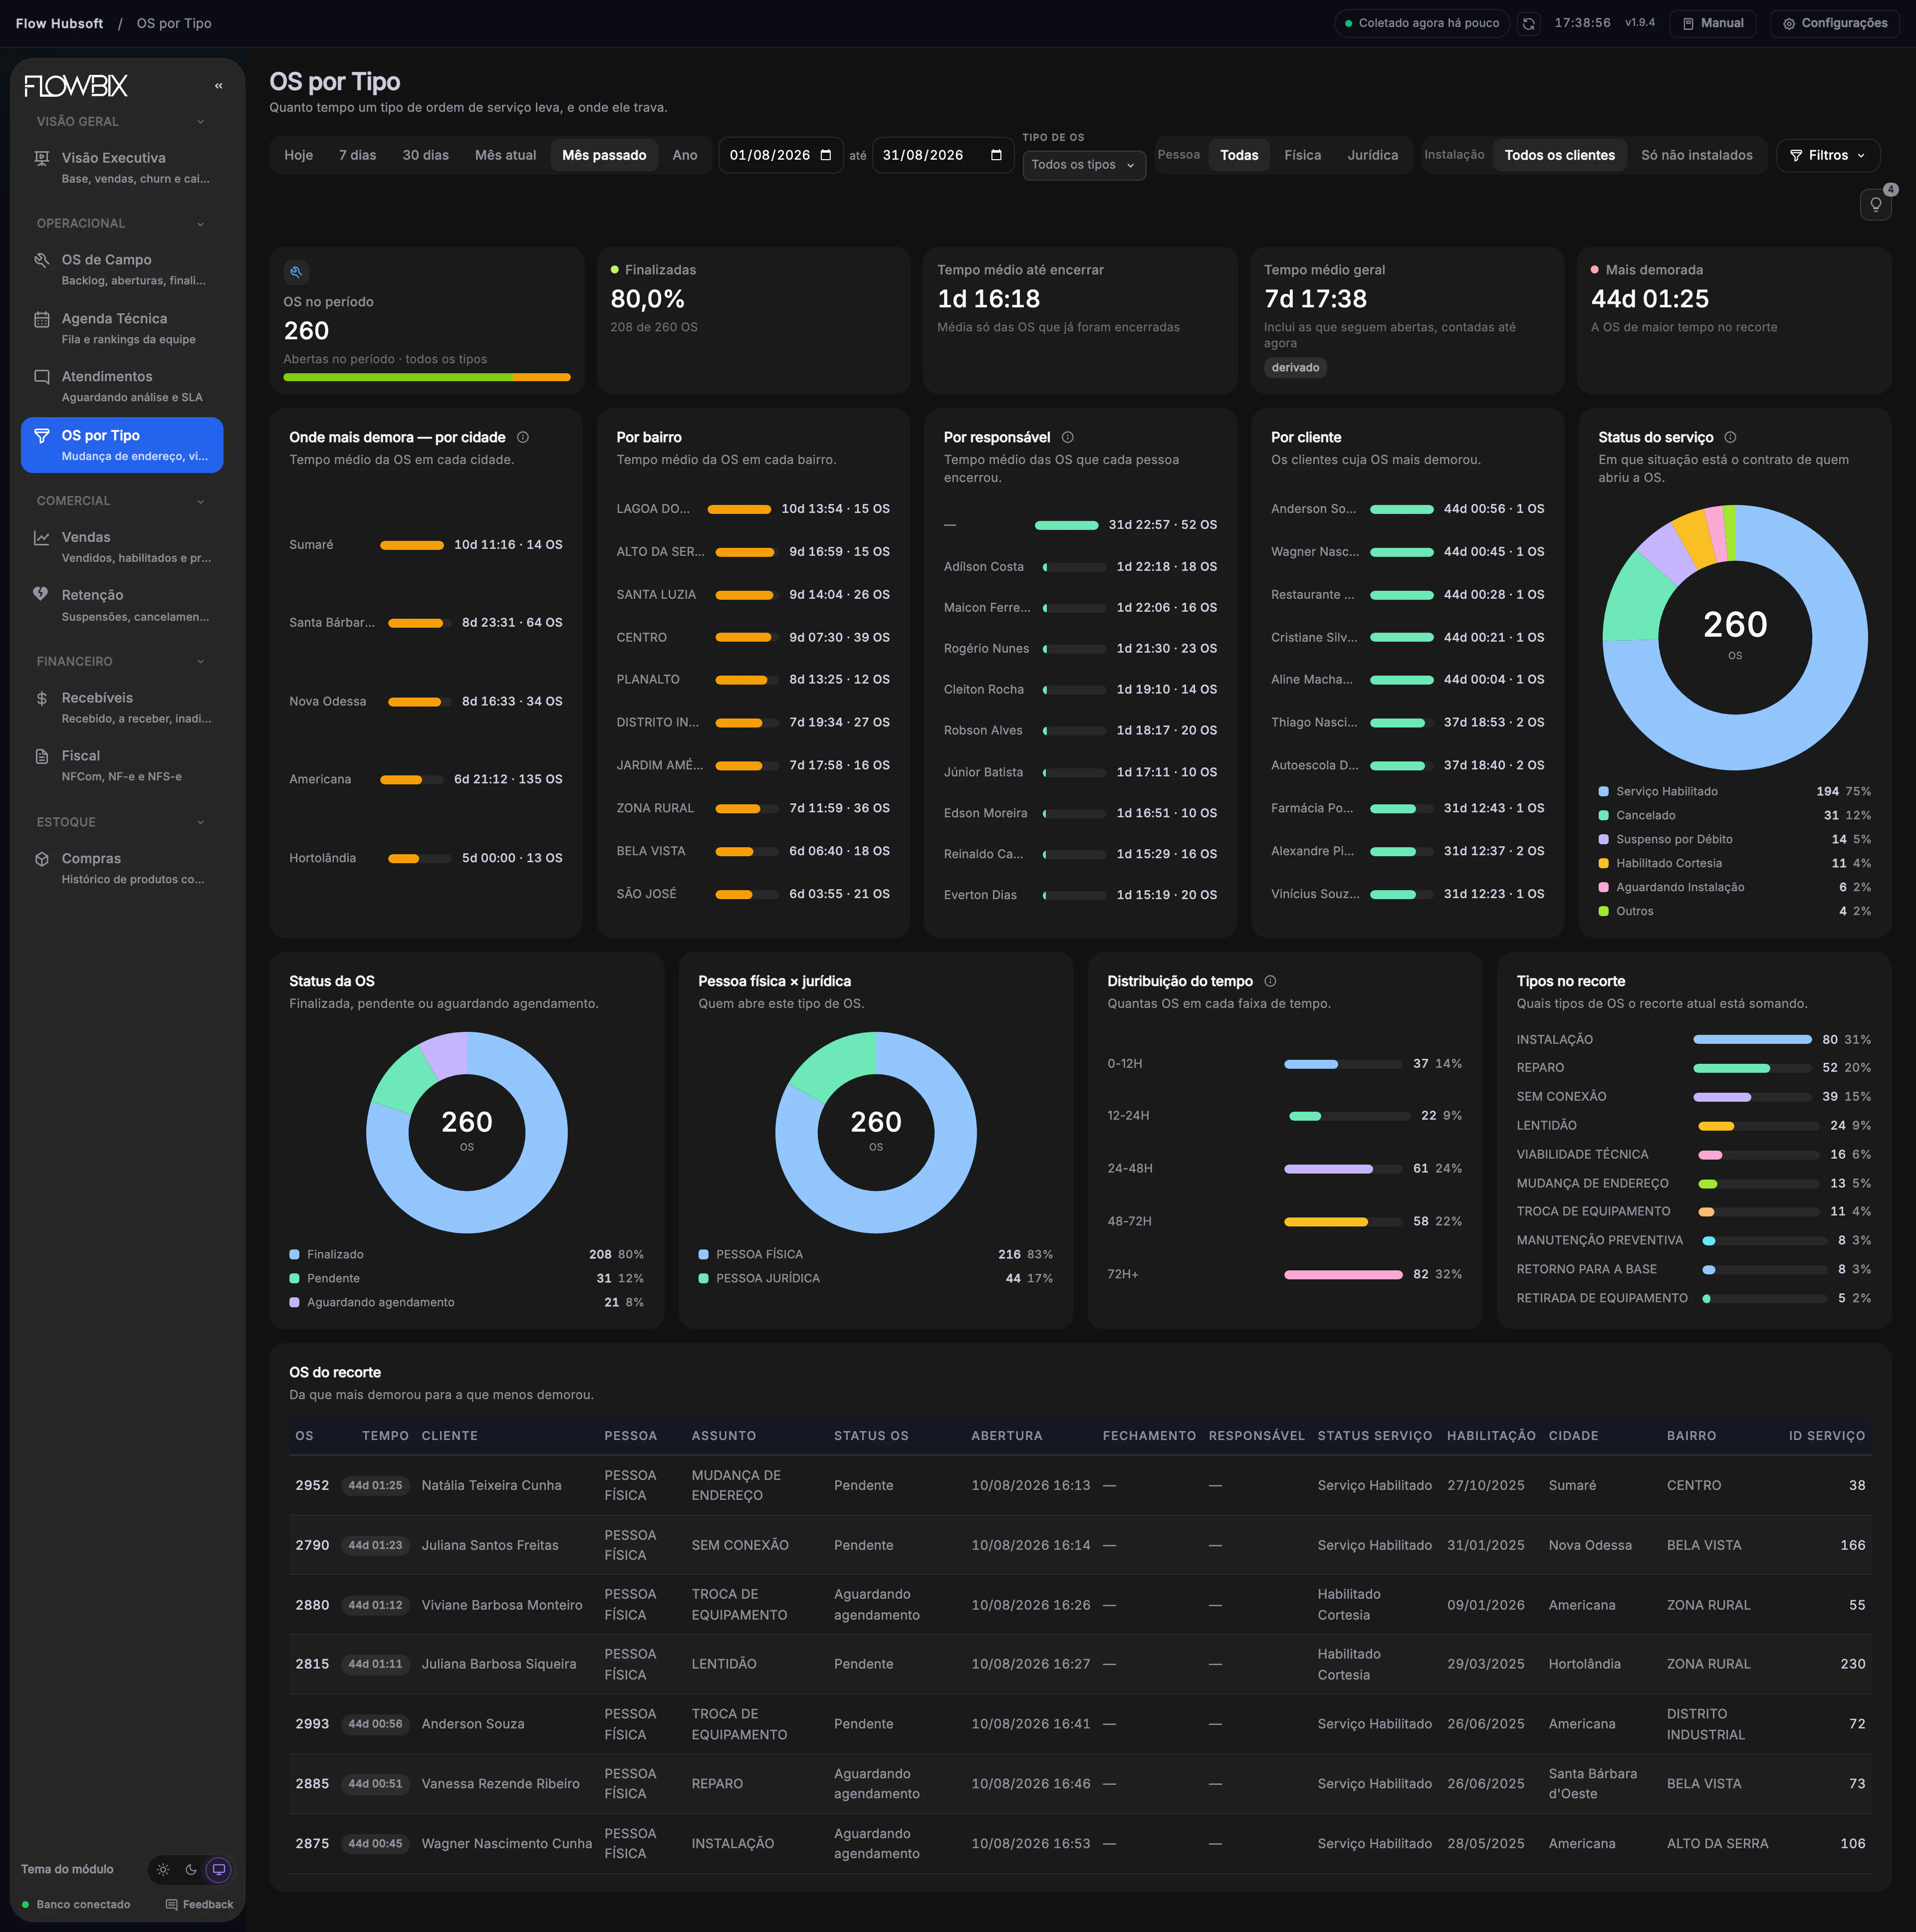
Task: Click the OS por Tipo funnel icon
Action: (x=42, y=436)
